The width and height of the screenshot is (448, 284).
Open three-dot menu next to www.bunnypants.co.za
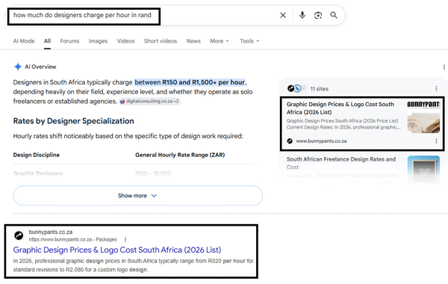[436, 141]
